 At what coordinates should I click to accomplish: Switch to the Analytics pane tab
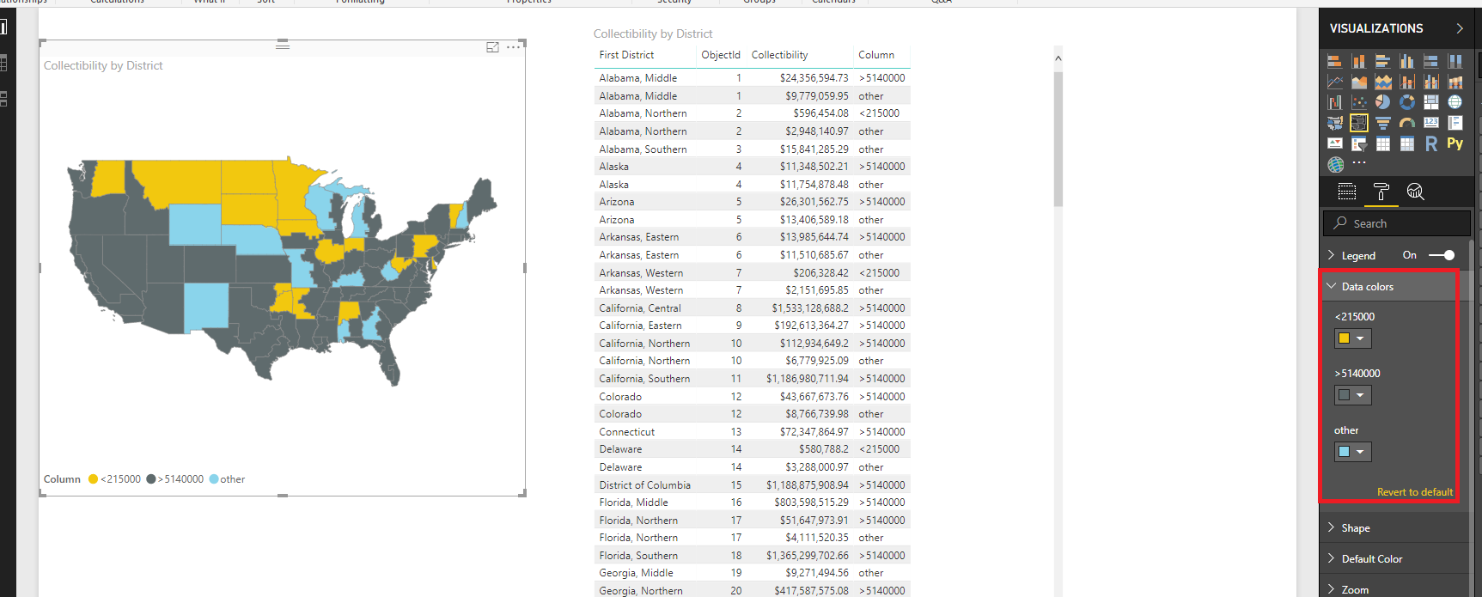coord(1415,192)
